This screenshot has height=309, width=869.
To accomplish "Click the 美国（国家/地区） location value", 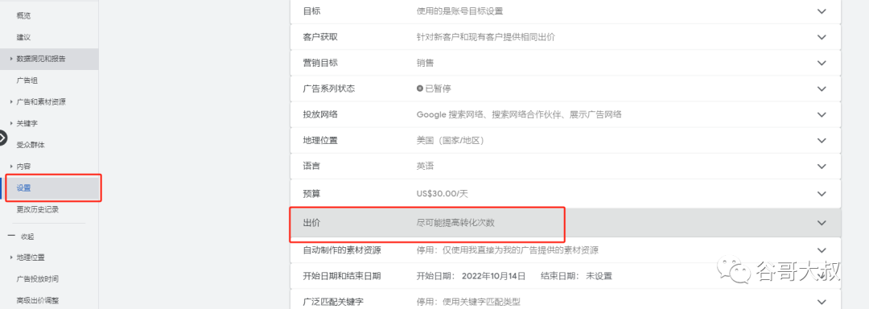I will pos(451,141).
